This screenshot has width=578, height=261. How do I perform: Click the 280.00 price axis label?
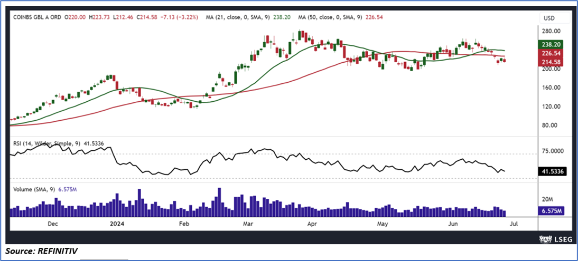(x=551, y=31)
